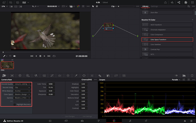Open the Parade scope type dropdown

pos(176,80)
